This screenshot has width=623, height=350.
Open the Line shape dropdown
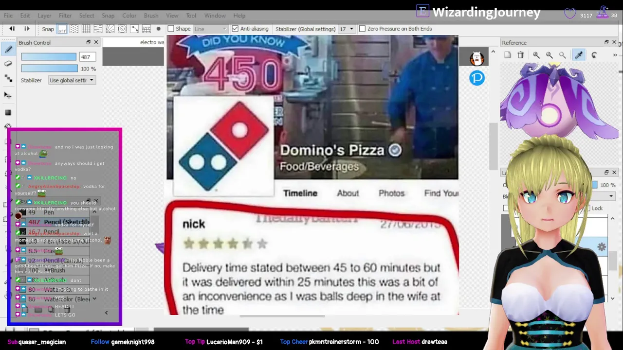tap(211, 29)
